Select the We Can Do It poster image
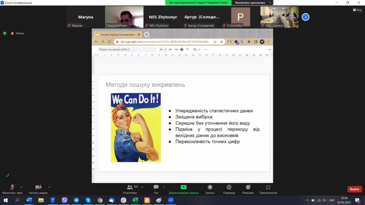The image size is (365, 205). click(x=136, y=127)
